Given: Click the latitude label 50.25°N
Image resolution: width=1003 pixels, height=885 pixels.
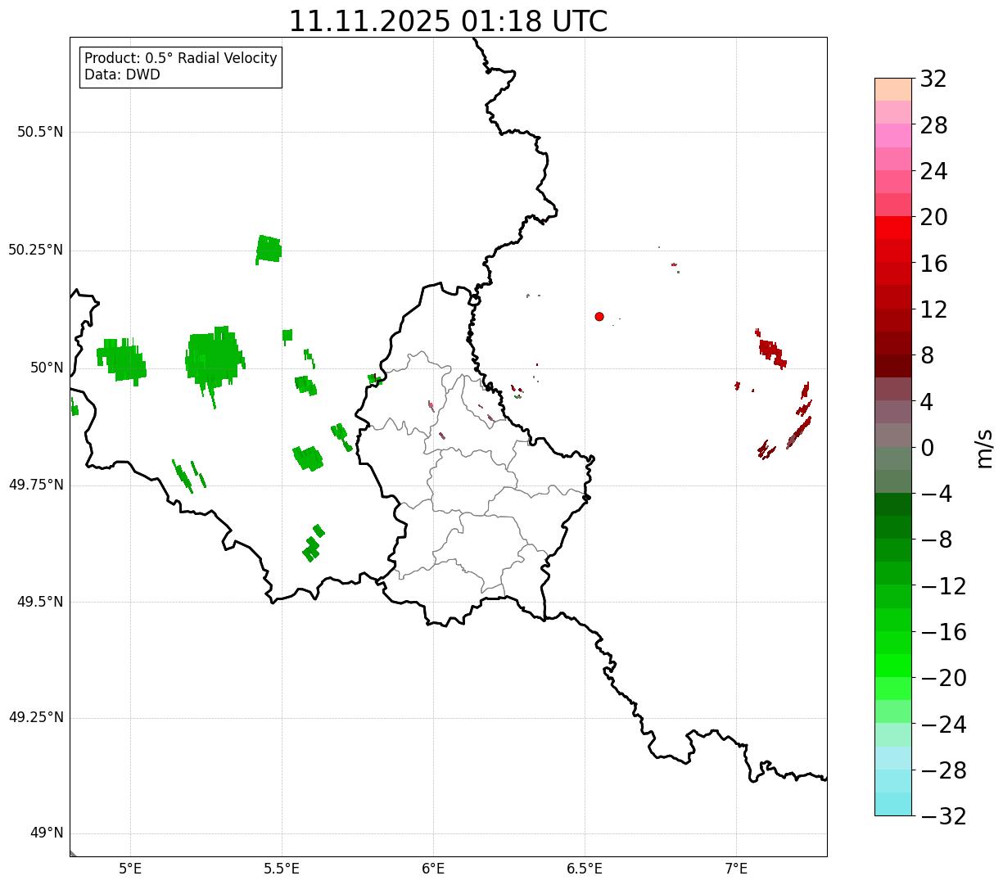Looking at the screenshot, I should 36,250.
